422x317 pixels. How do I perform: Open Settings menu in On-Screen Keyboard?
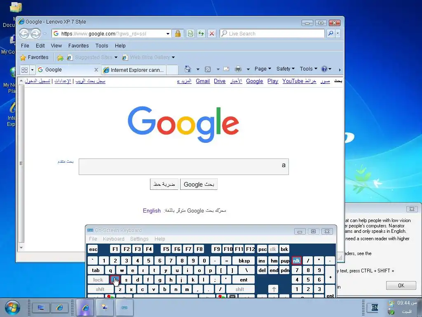[139, 239]
